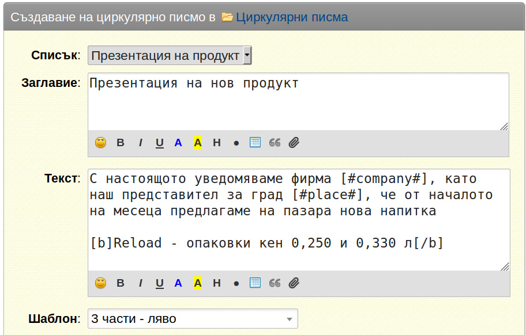This screenshot has width=526, height=335.
Task: Apply bold in the Заглавие toolbar
Action: click(x=121, y=143)
